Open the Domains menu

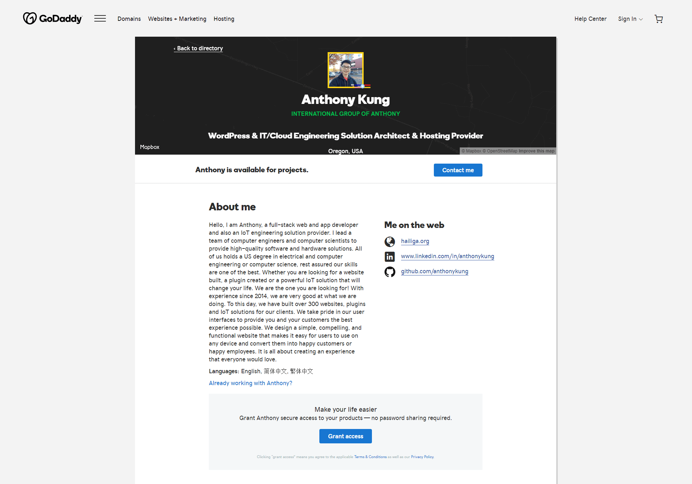pos(129,19)
